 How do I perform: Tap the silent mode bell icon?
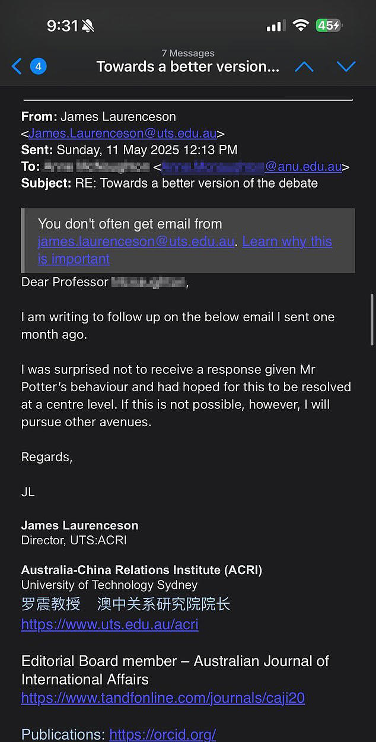pos(88,26)
